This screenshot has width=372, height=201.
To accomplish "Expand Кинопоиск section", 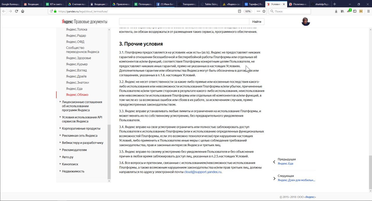I will (x=70, y=164).
